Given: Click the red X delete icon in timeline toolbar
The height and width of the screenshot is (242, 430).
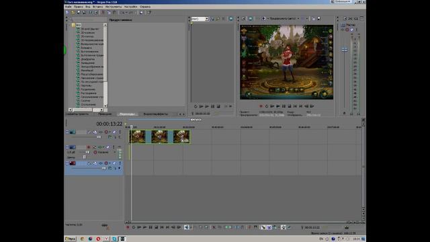Looking at the screenshot, I should [214, 227].
